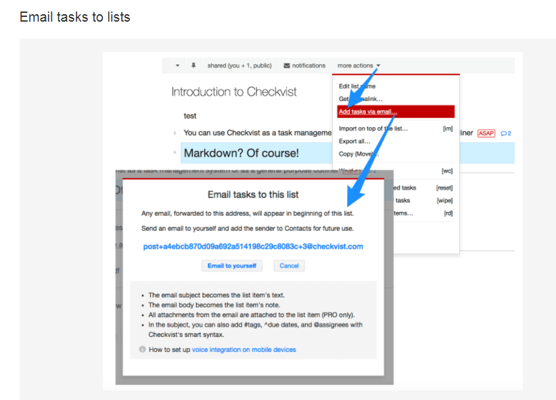Open the comments bubble icon showing 2
The image size is (556, 400).
click(506, 133)
